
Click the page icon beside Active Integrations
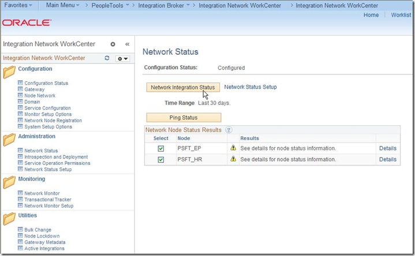(x=20, y=248)
